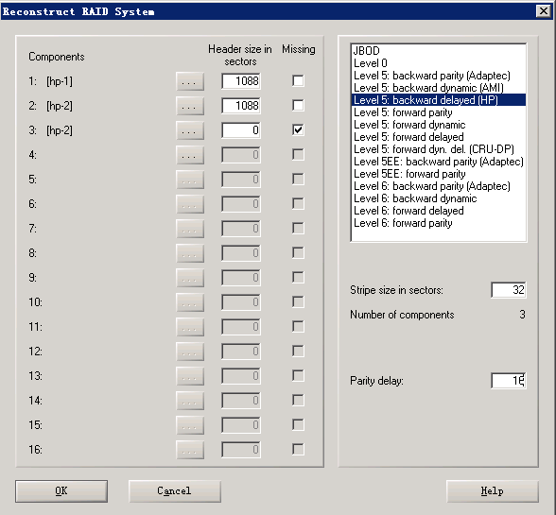Open Help for RAID reconstruction
This screenshot has width=556, height=515.
[493, 491]
